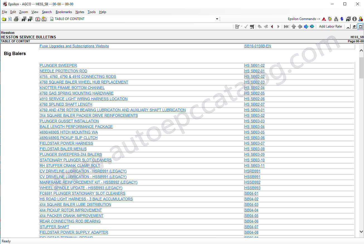The width and height of the screenshot is (364, 244).
Task: Expand the TABLE OF CONTENT dropdown arrow
Action: 217,19
